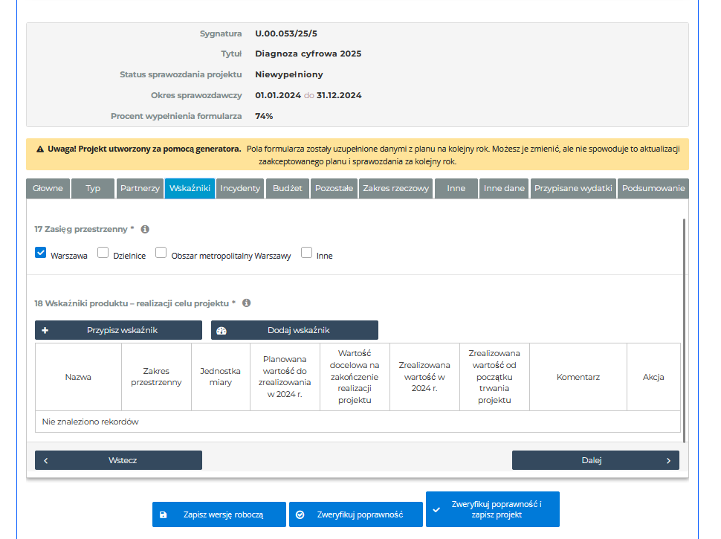The image size is (721, 539).
Task: Go back with the Wstecz button
Action: [118, 460]
